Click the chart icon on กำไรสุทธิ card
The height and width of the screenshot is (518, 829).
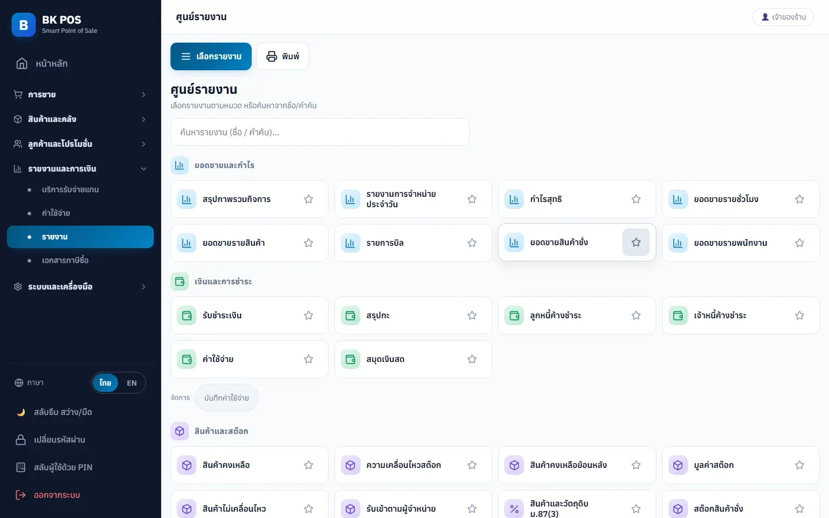[514, 199]
